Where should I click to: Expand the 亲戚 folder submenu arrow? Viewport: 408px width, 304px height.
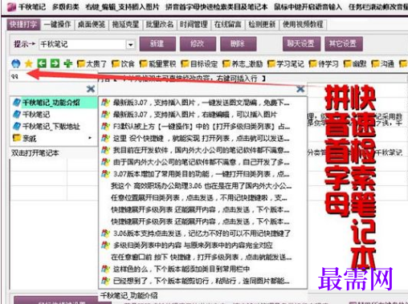tap(90, 138)
